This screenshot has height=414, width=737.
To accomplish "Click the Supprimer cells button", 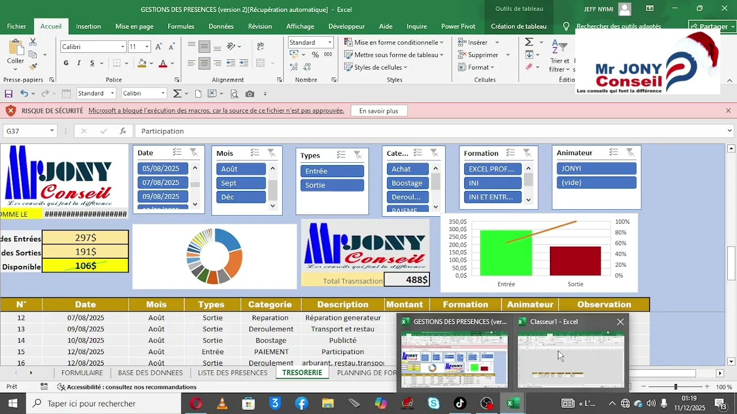I will click(484, 55).
